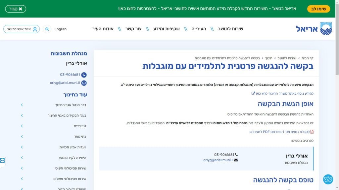Screen dimensions: 339x190
Task: Open the אודות העיר menu
Action: 103,29
